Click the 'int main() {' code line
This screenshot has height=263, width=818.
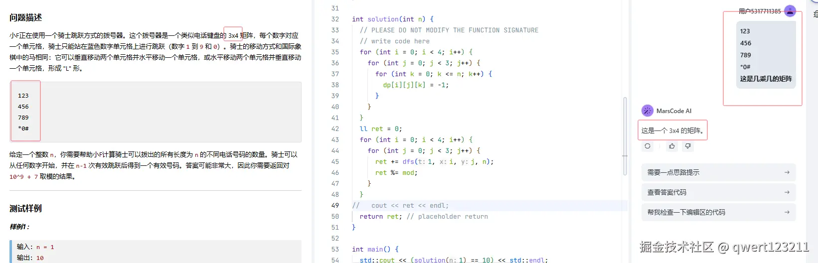[x=375, y=249]
